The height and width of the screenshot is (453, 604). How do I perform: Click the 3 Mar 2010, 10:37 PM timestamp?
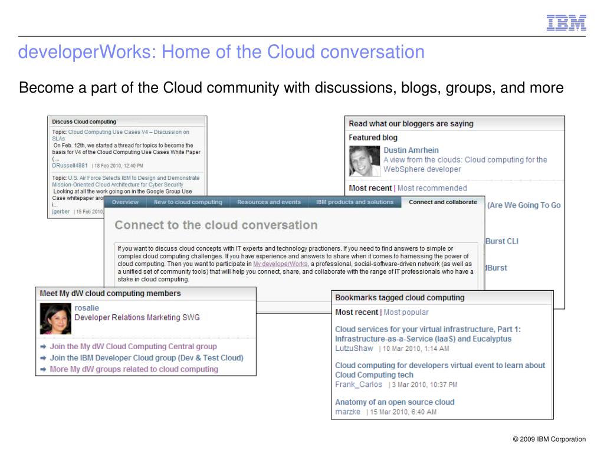point(425,385)
